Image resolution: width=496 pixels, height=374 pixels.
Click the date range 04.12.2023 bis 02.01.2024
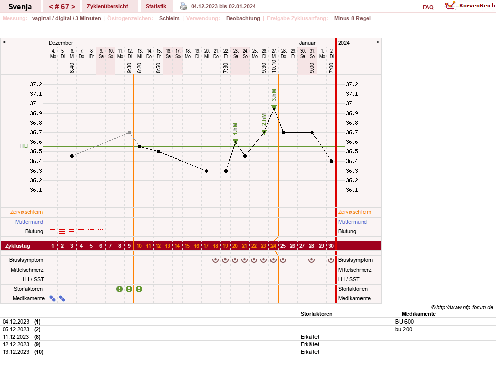pyautogui.click(x=223, y=7)
